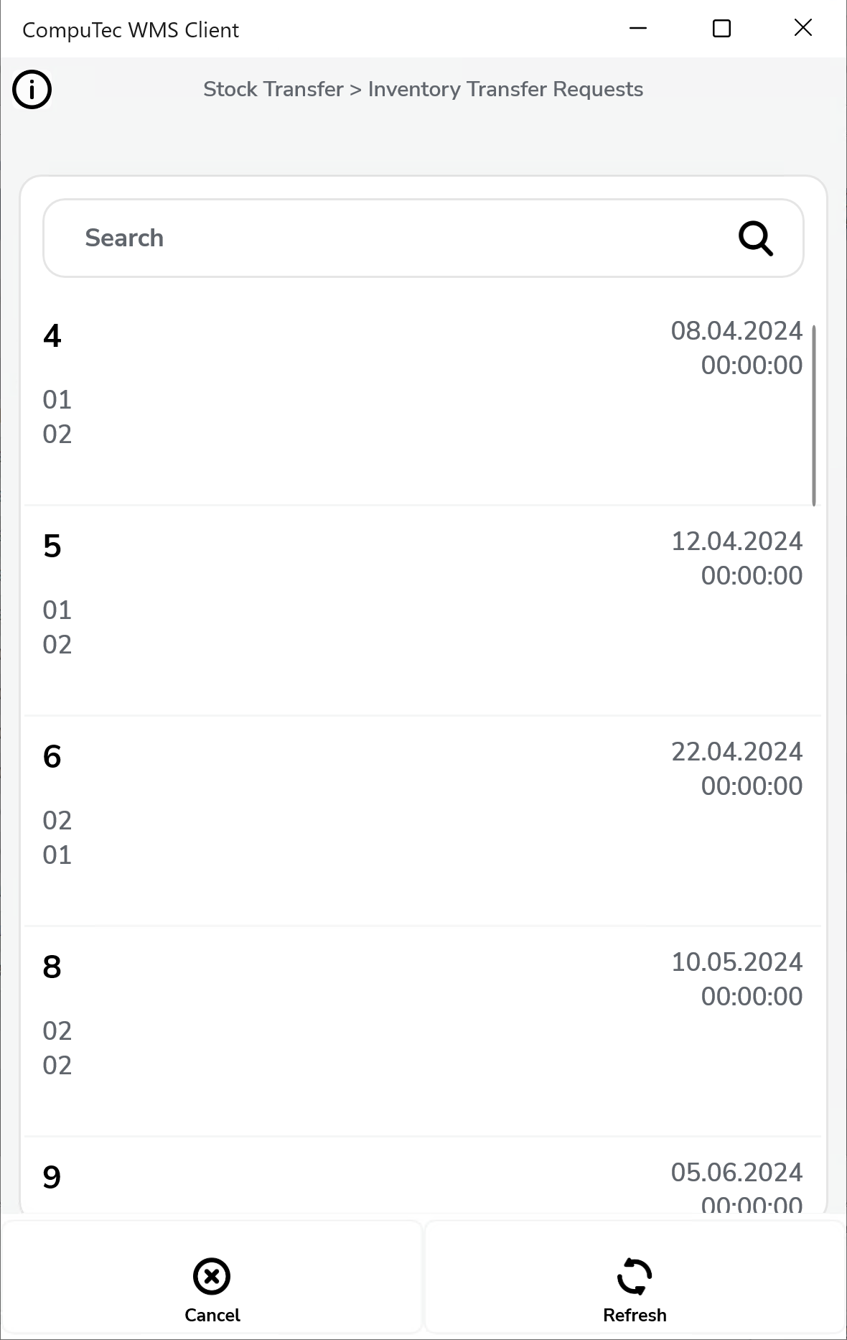Screen dimensions: 847x1340
Task: Click the Cancel circle-X icon
Action: pyautogui.click(x=212, y=1276)
